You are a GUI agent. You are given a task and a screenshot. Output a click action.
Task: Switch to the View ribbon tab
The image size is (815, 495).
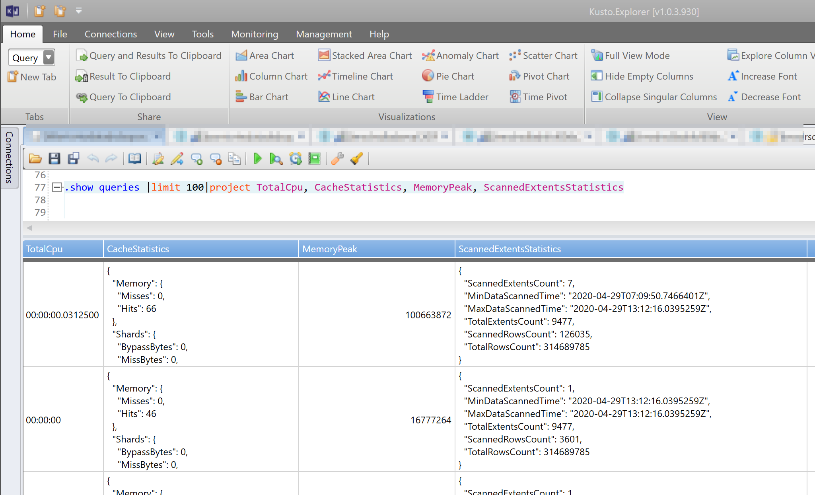pos(164,34)
